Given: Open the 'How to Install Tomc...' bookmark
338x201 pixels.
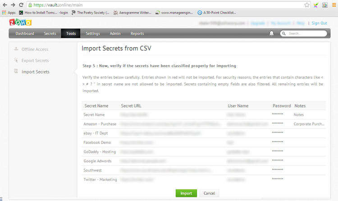Looking at the screenshot, I should click(x=43, y=13).
